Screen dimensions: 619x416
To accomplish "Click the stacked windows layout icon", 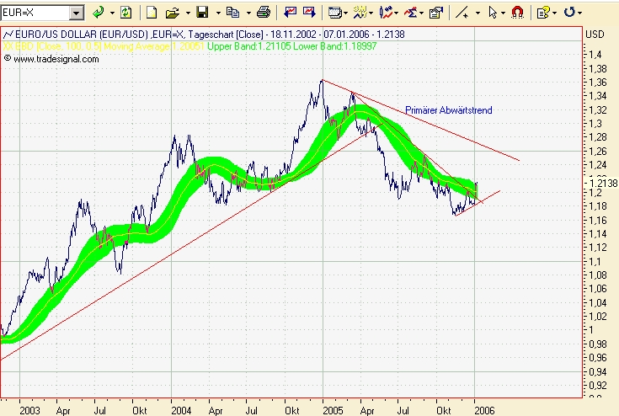I will pos(335,13).
